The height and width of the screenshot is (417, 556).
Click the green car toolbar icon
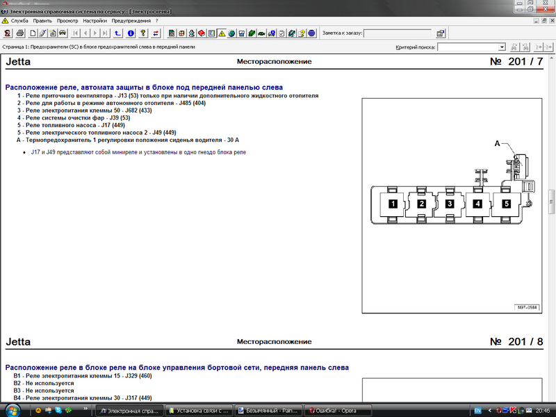click(x=261, y=33)
